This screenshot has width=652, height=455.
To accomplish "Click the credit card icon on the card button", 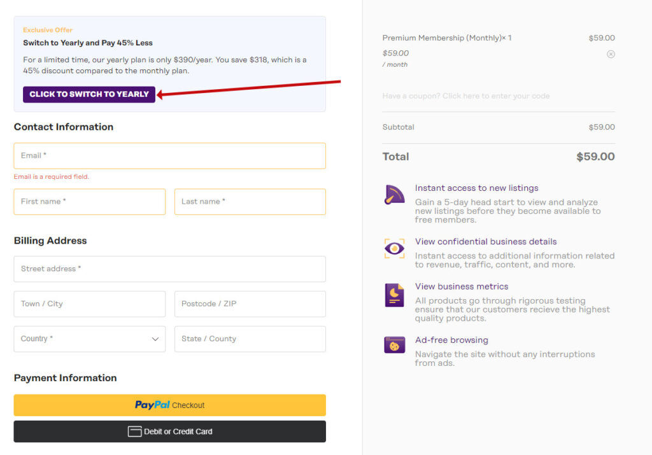I will click(x=134, y=431).
